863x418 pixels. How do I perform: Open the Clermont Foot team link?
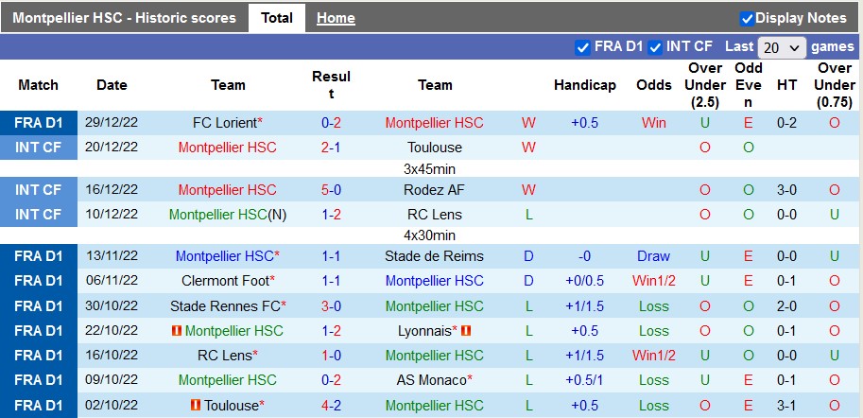coord(225,281)
